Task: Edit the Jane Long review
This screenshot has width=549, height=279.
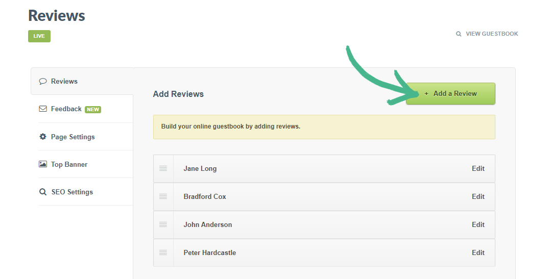Action: 478,168
